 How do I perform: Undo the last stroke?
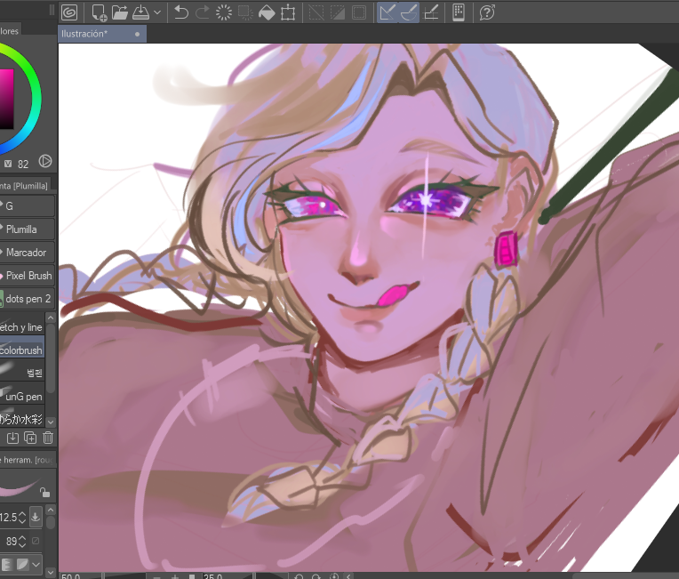(181, 12)
